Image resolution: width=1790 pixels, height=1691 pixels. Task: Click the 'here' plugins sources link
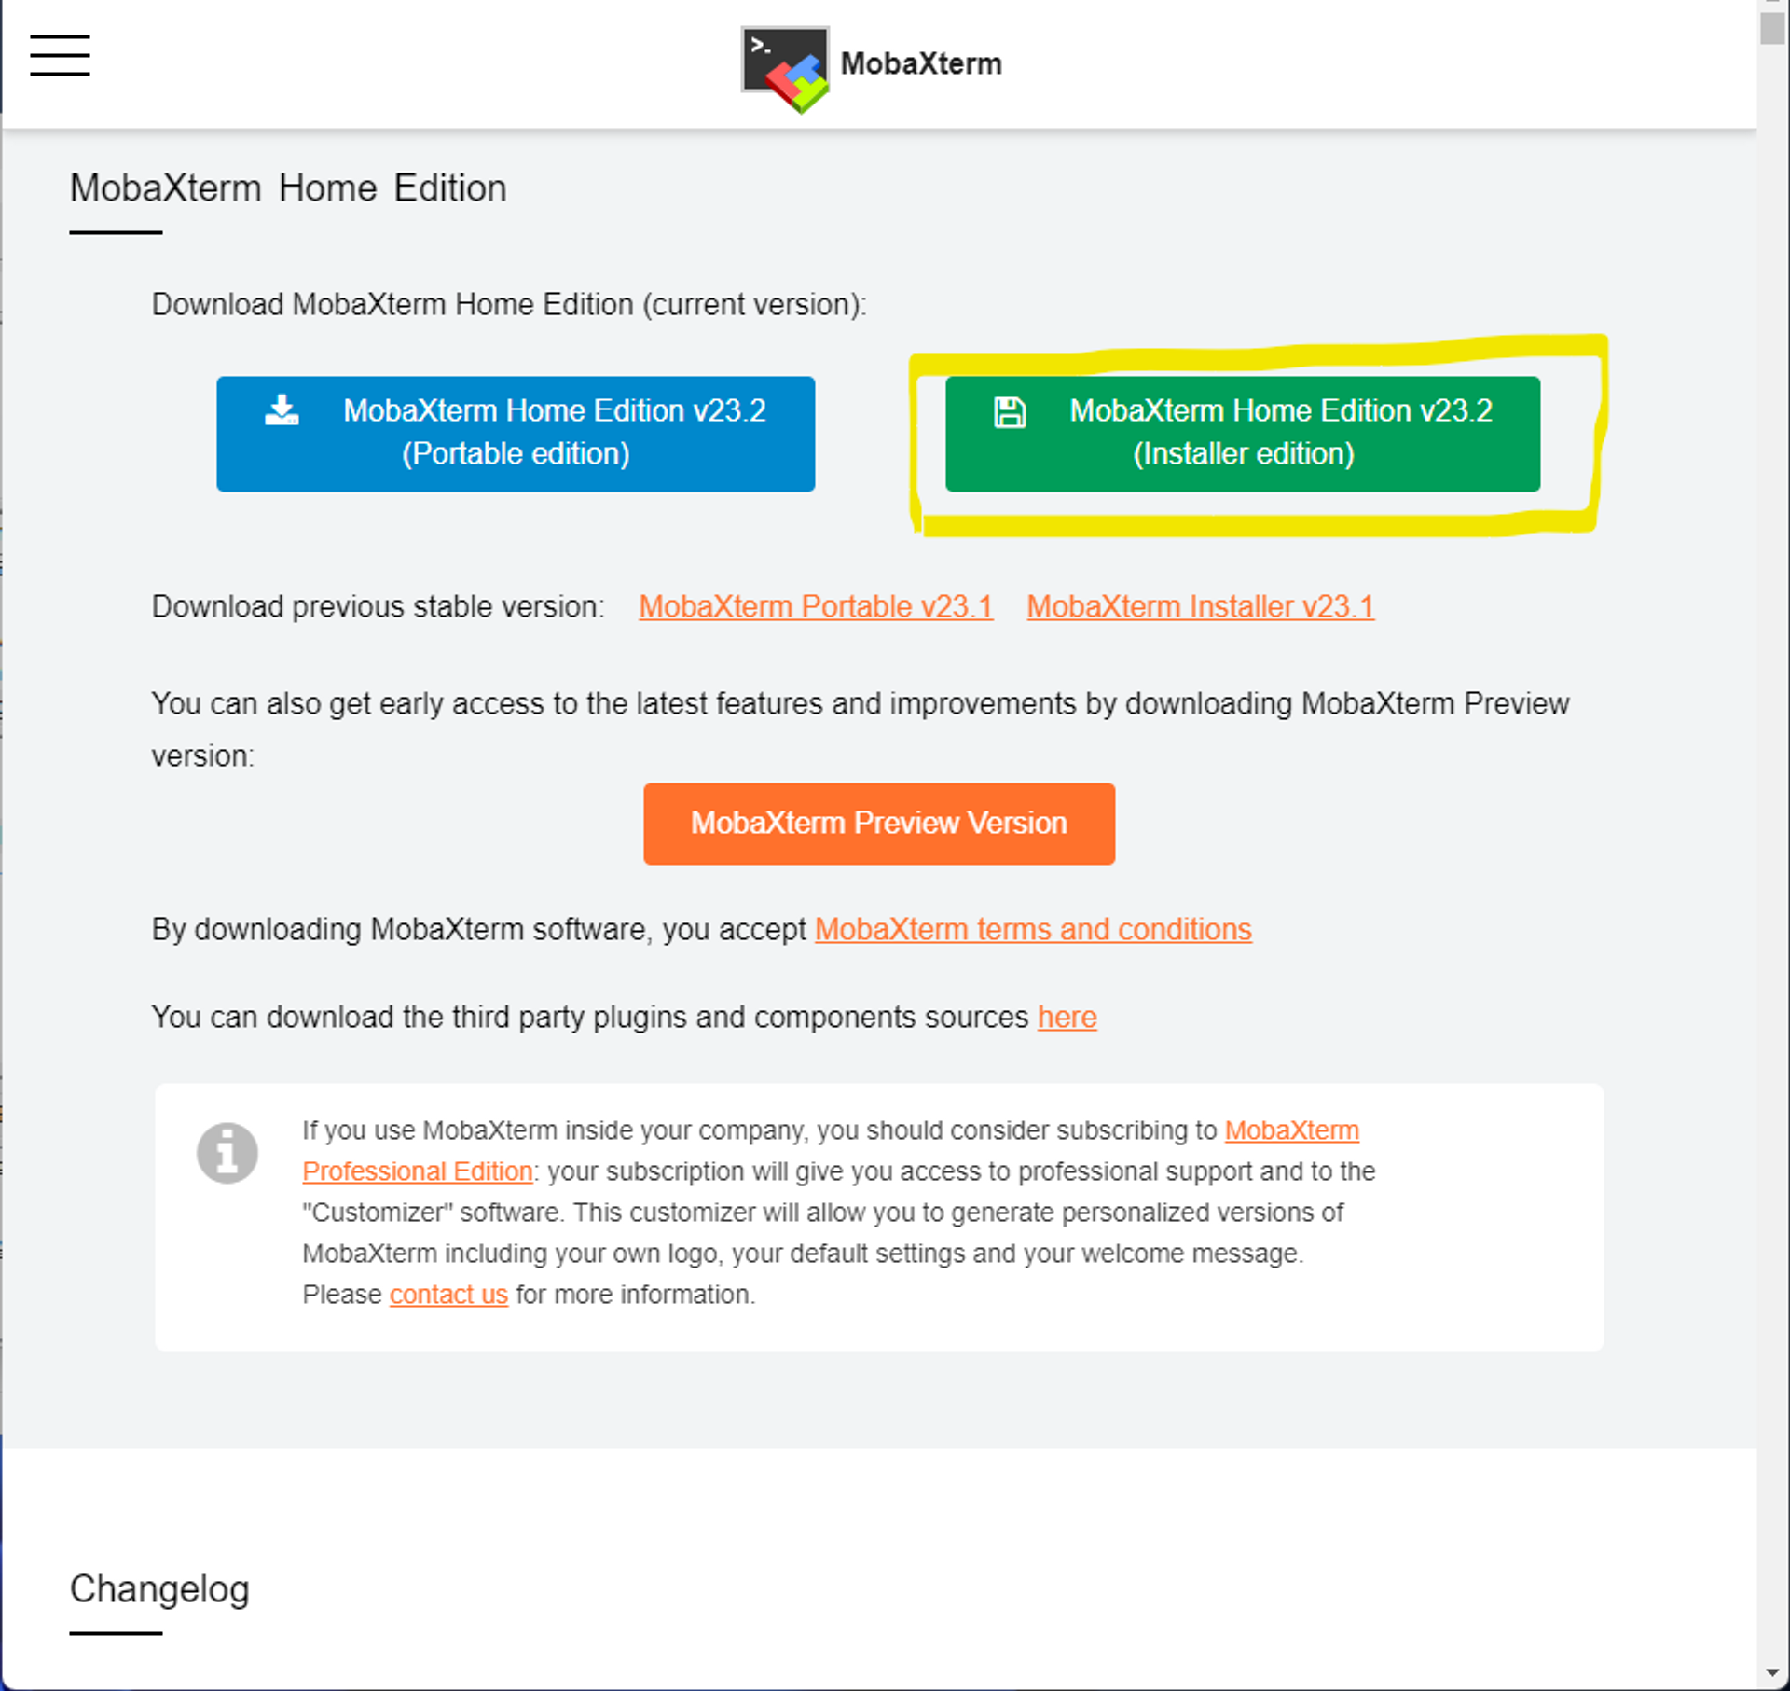pos(1067,1018)
